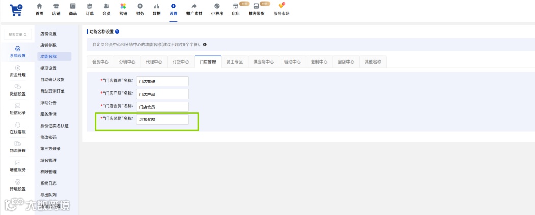
Task: Open the 服务市场 diamond icon
Action: [281, 6]
